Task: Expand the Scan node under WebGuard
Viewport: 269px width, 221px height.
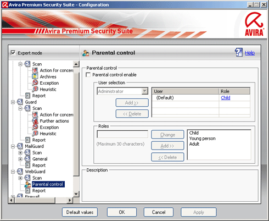Action: [20, 178]
